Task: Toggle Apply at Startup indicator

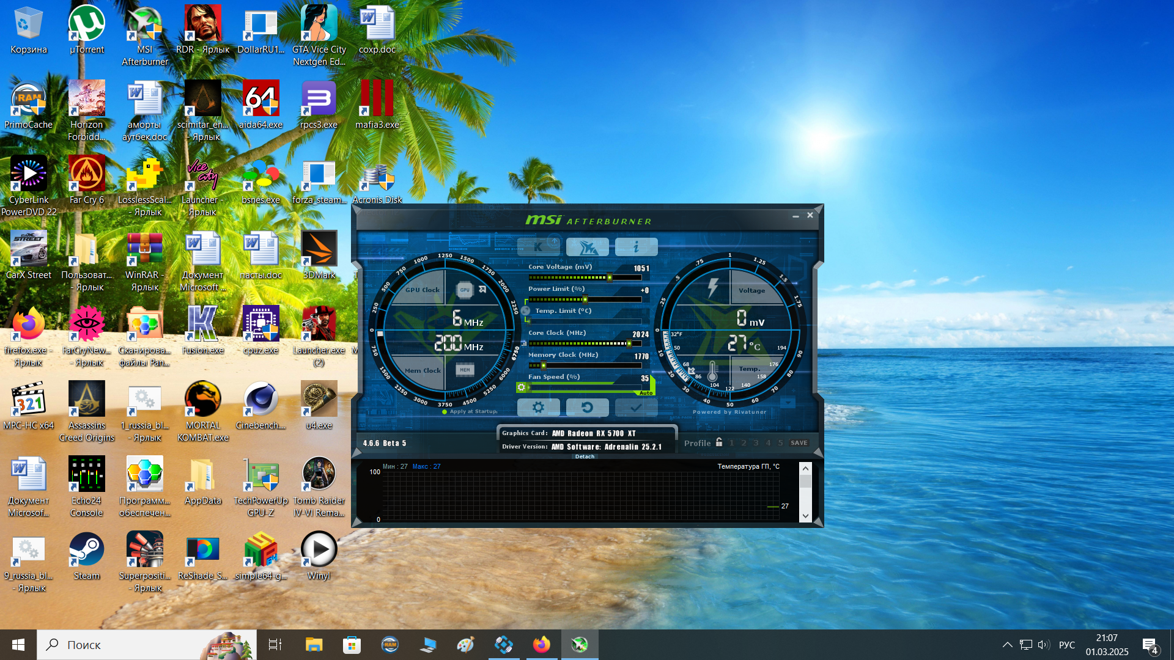Action: (x=445, y=412)
